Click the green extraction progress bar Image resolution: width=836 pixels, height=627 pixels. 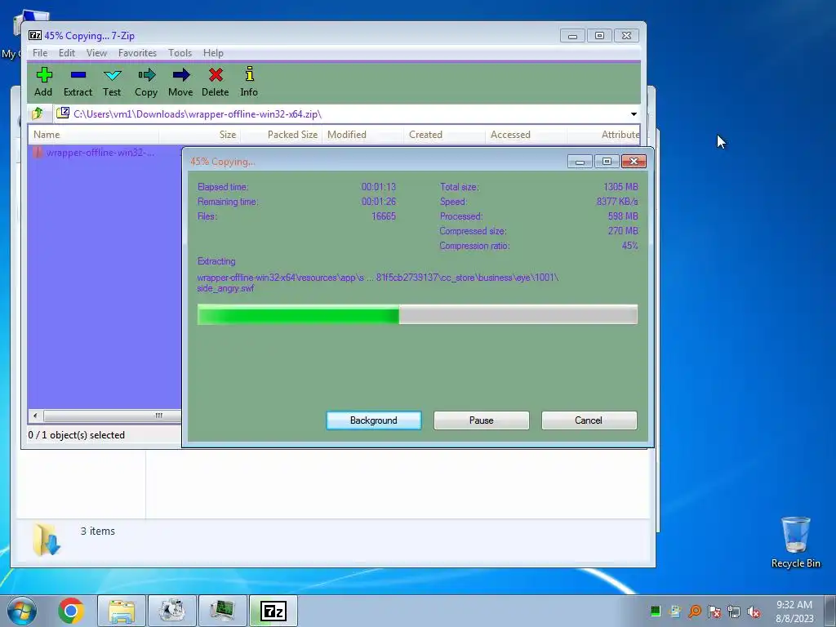(x=417, y=314)
